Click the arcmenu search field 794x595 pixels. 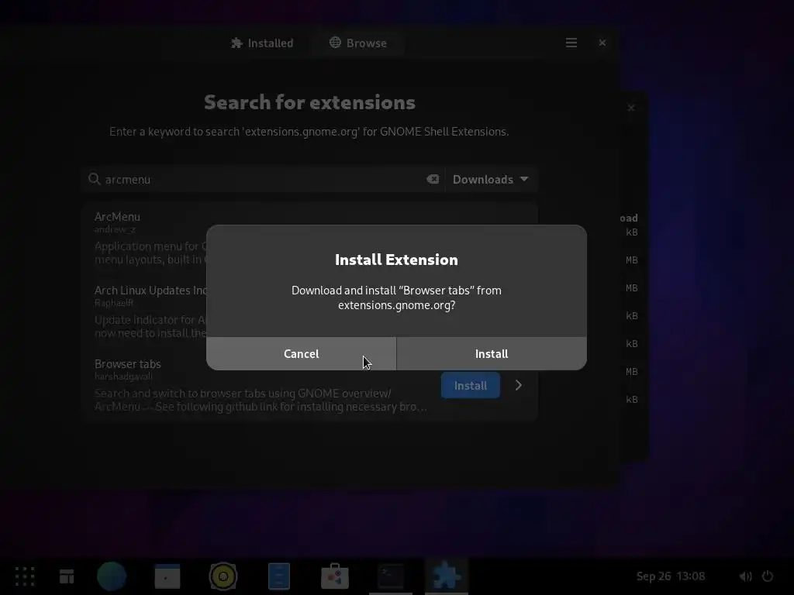tap(264, 180)
